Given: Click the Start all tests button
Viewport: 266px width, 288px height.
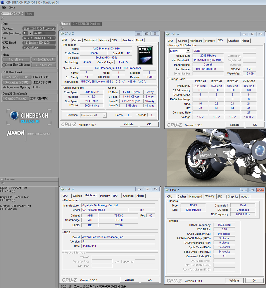Looking at the screenshot, I should [16, 59].
